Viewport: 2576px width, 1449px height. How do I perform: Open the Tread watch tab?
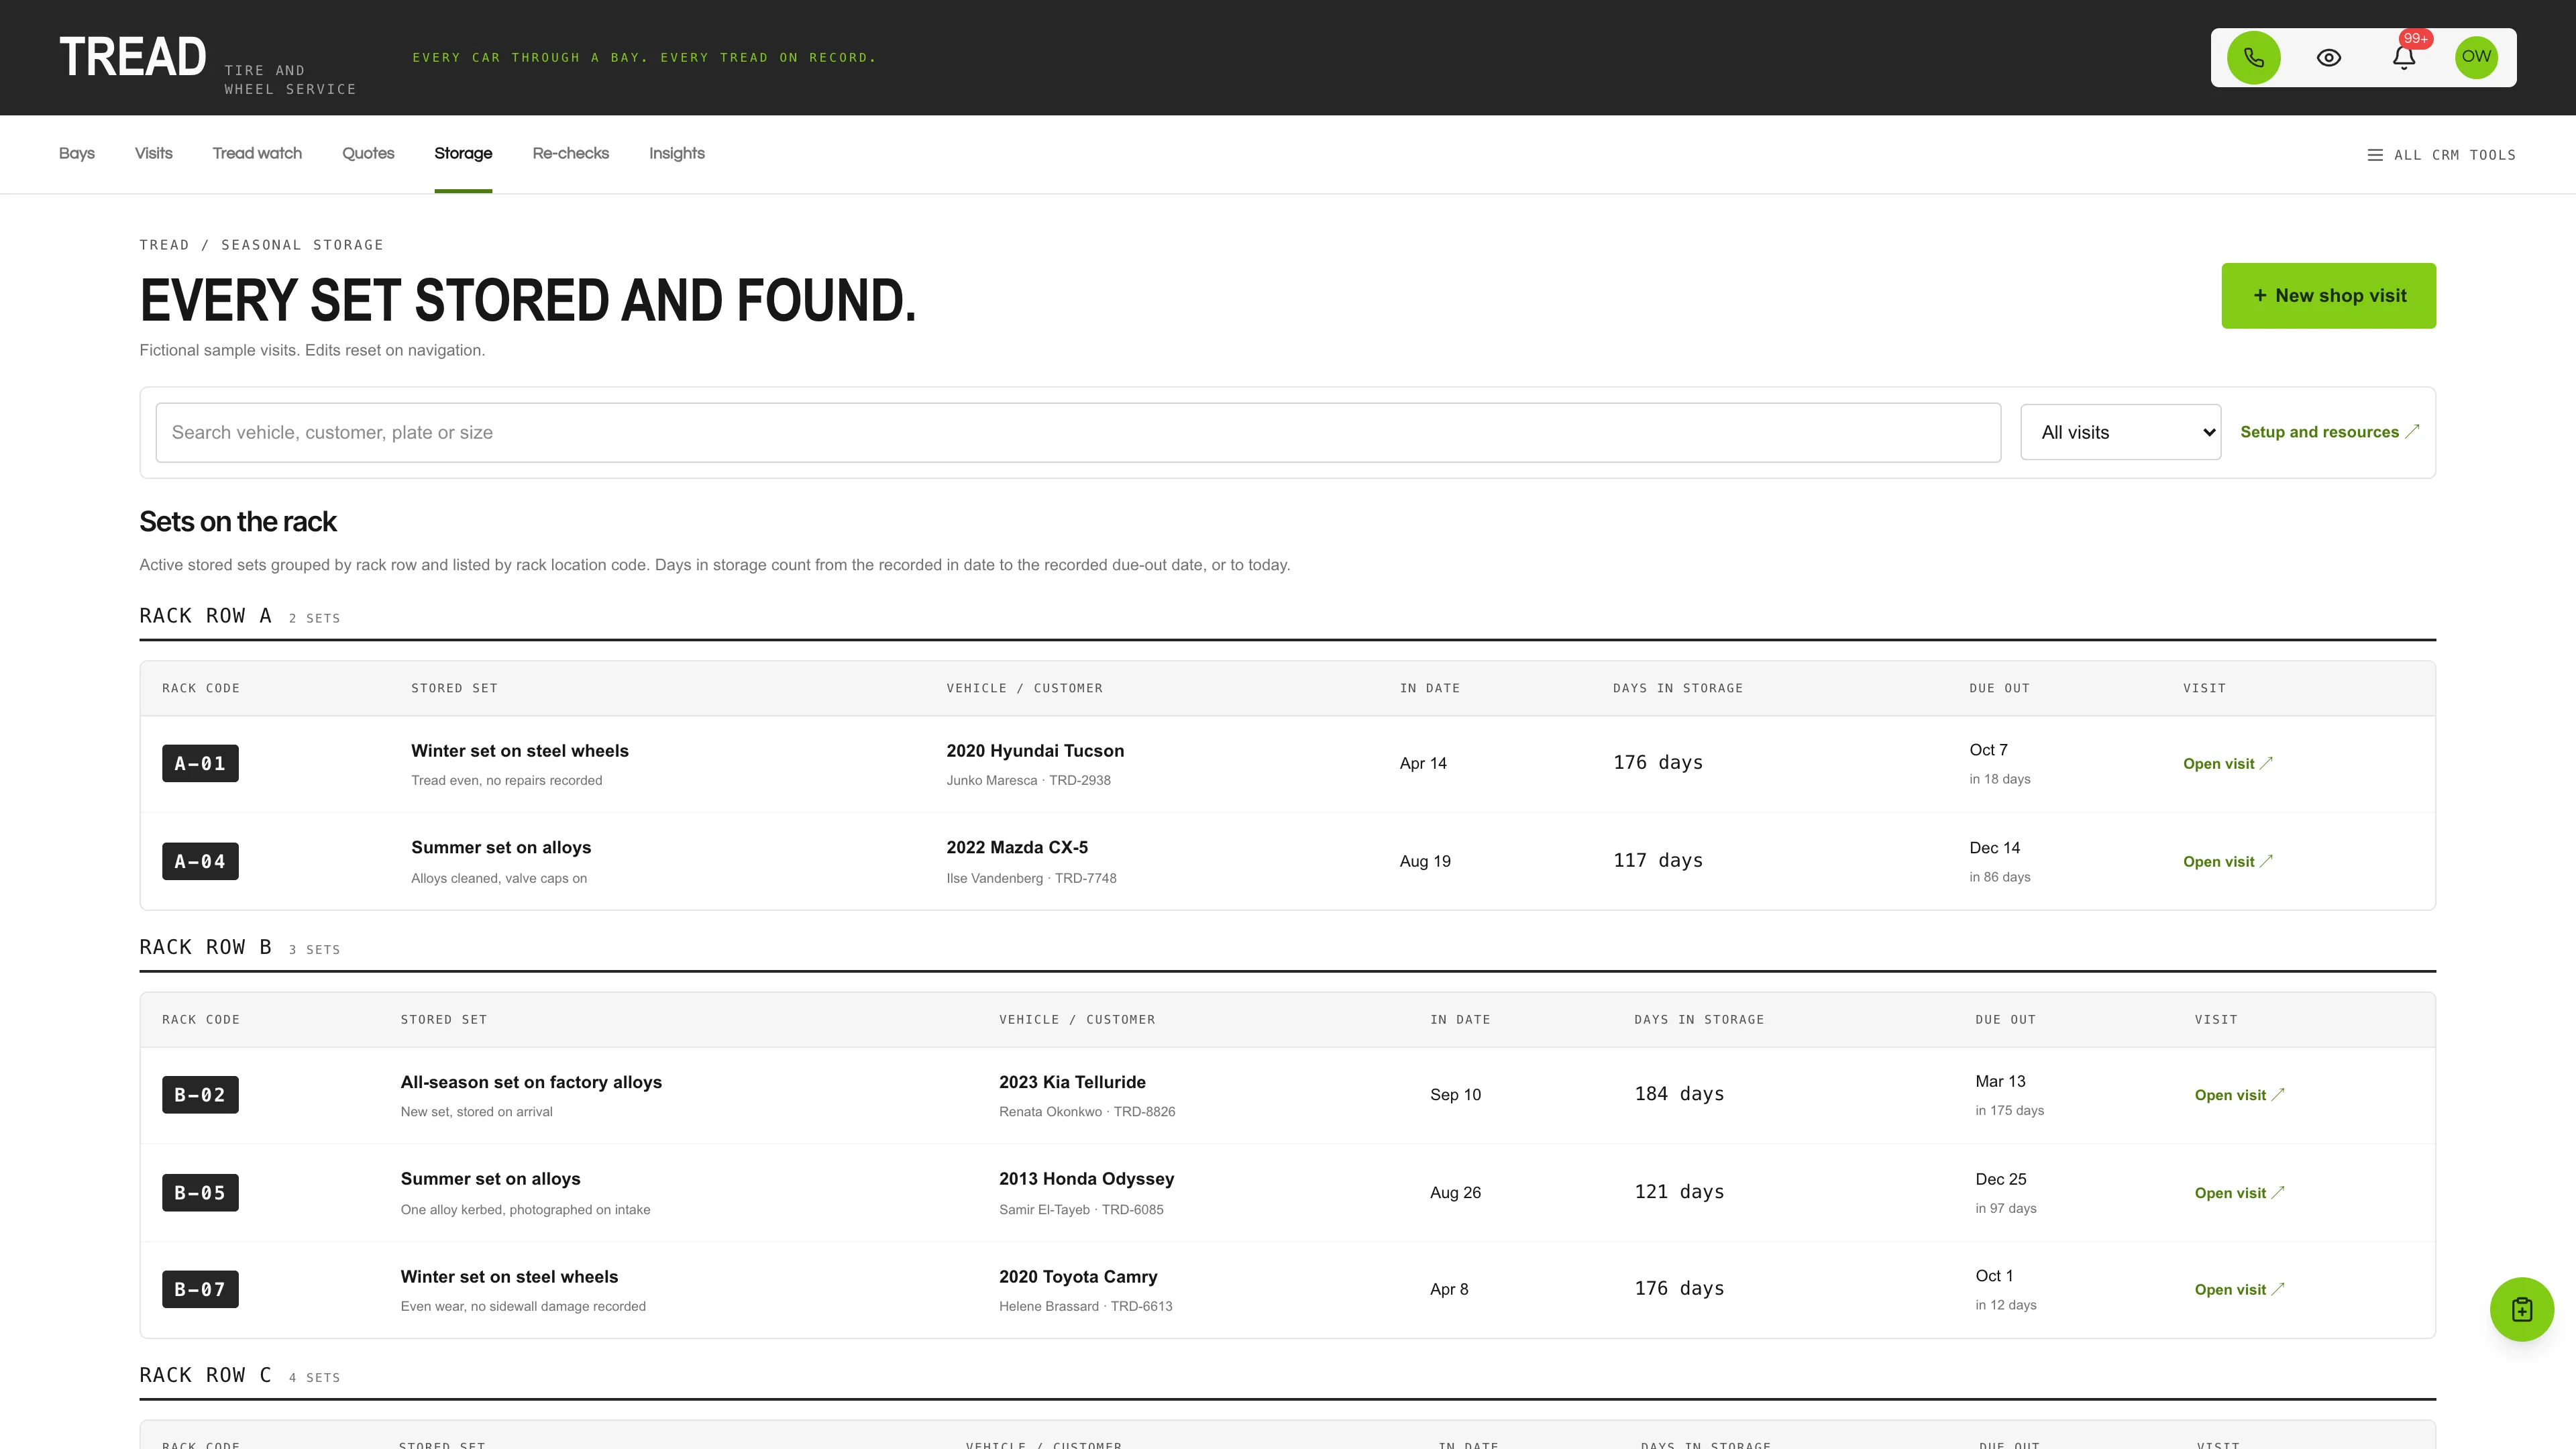pyautogui.click(x=257, y=153)
